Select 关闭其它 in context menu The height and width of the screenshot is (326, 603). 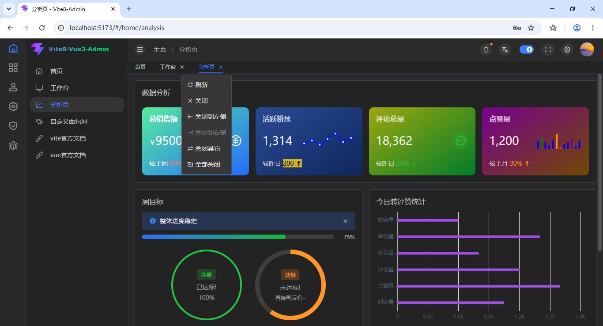(207, 148)
